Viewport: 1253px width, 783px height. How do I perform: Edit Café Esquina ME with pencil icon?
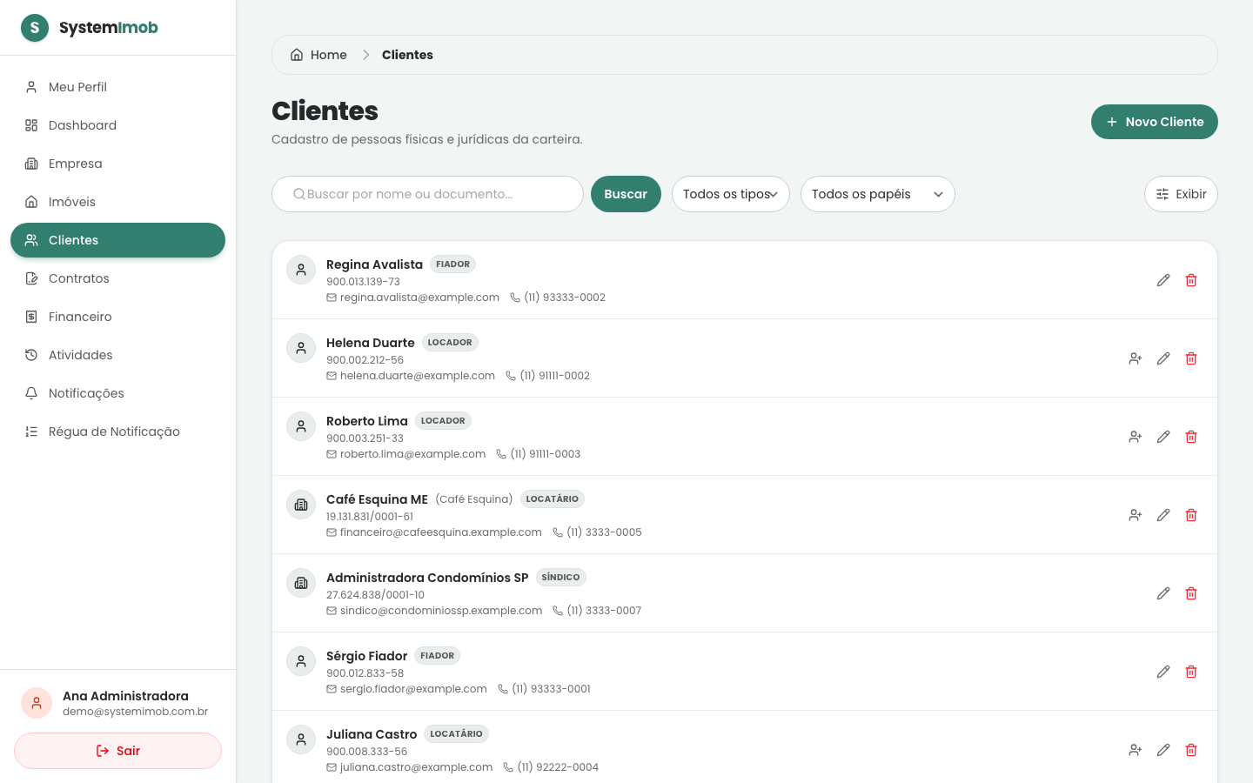1163,515
